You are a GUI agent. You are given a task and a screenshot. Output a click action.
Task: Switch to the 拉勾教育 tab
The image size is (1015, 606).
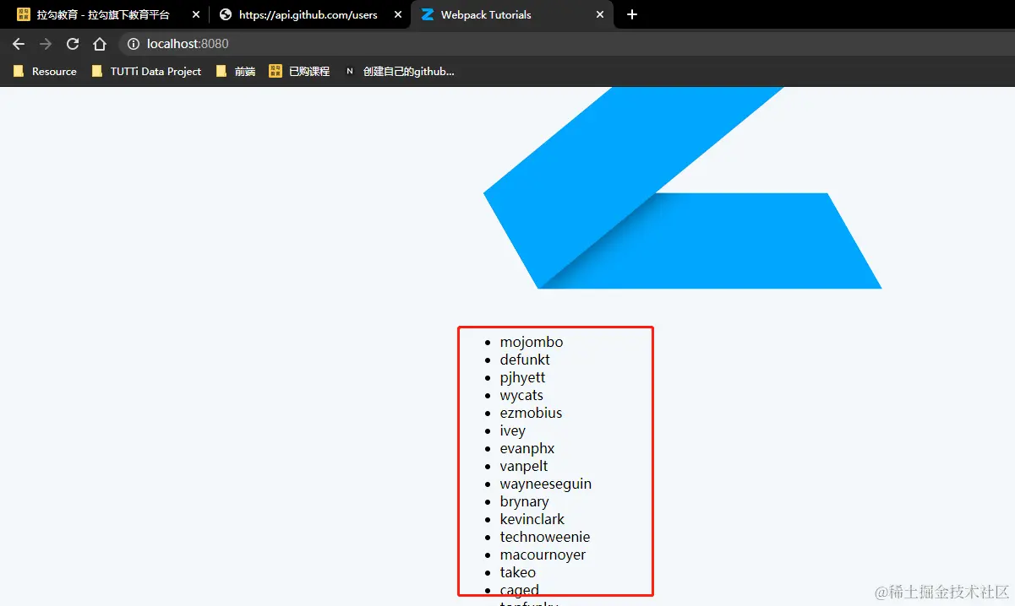(106, 14)
